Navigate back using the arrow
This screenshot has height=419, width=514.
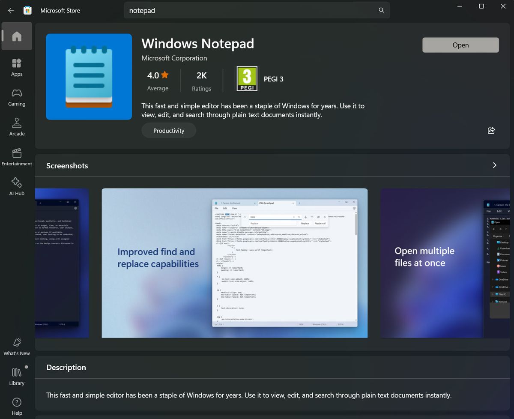click(x=11, y=10)
